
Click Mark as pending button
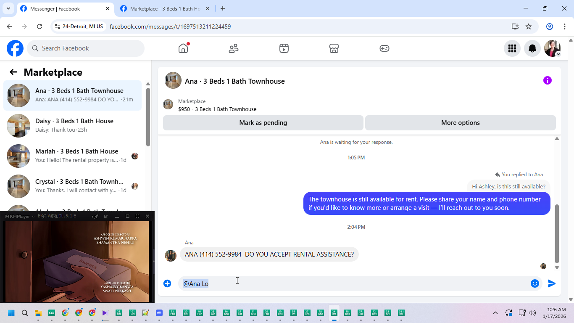pos(263,123)
